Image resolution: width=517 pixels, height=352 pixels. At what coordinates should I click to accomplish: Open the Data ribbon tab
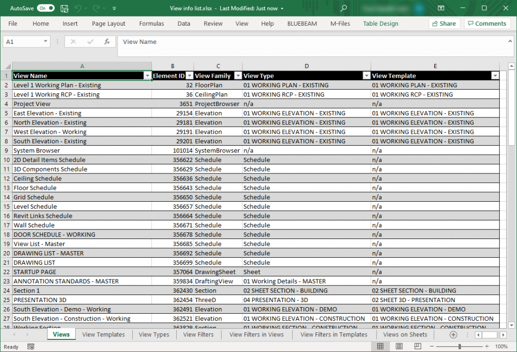click(x=184, y=24)
